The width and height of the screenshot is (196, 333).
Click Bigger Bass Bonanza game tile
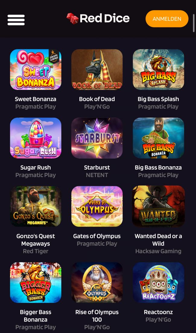coord(36,282)
